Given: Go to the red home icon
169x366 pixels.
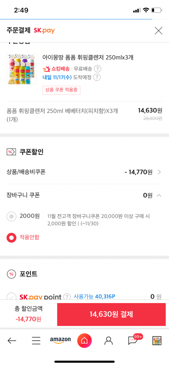Looking at the screenshot, I should coord(84,341).
